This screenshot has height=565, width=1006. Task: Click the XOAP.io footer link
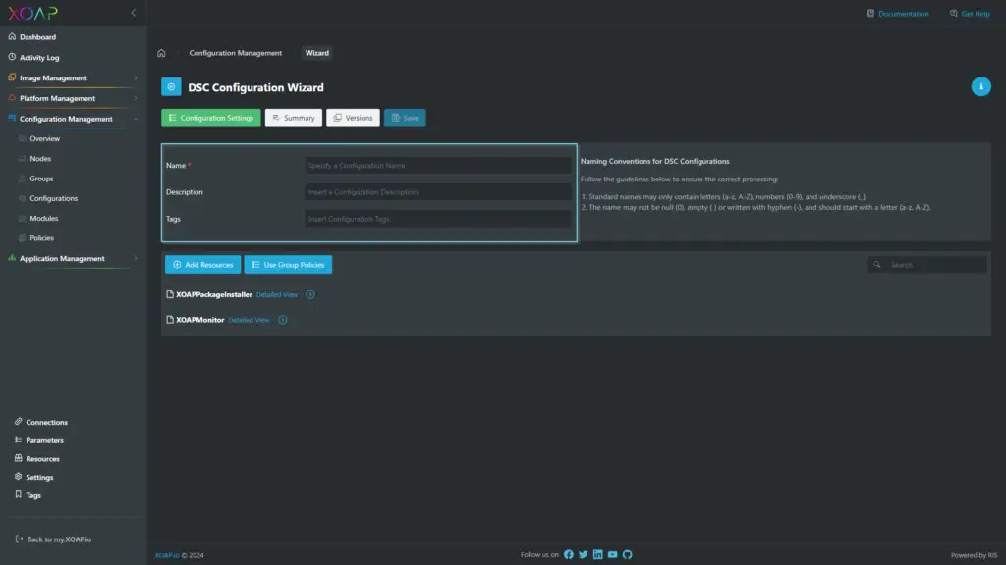pyautogui.click(x=167, y=555)
